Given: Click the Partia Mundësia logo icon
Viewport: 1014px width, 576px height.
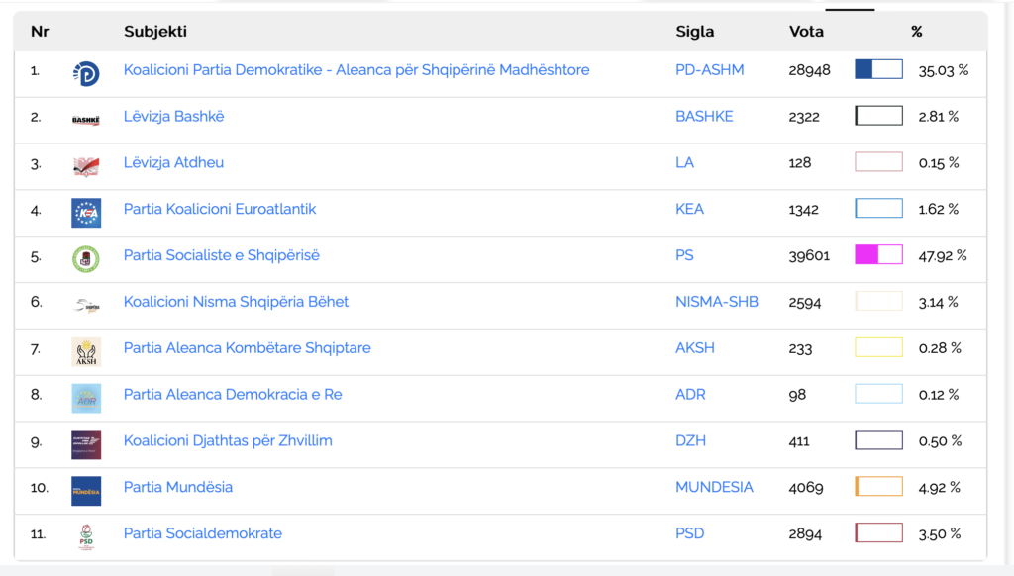Looking at the screenshot, I should click(86, 490).
